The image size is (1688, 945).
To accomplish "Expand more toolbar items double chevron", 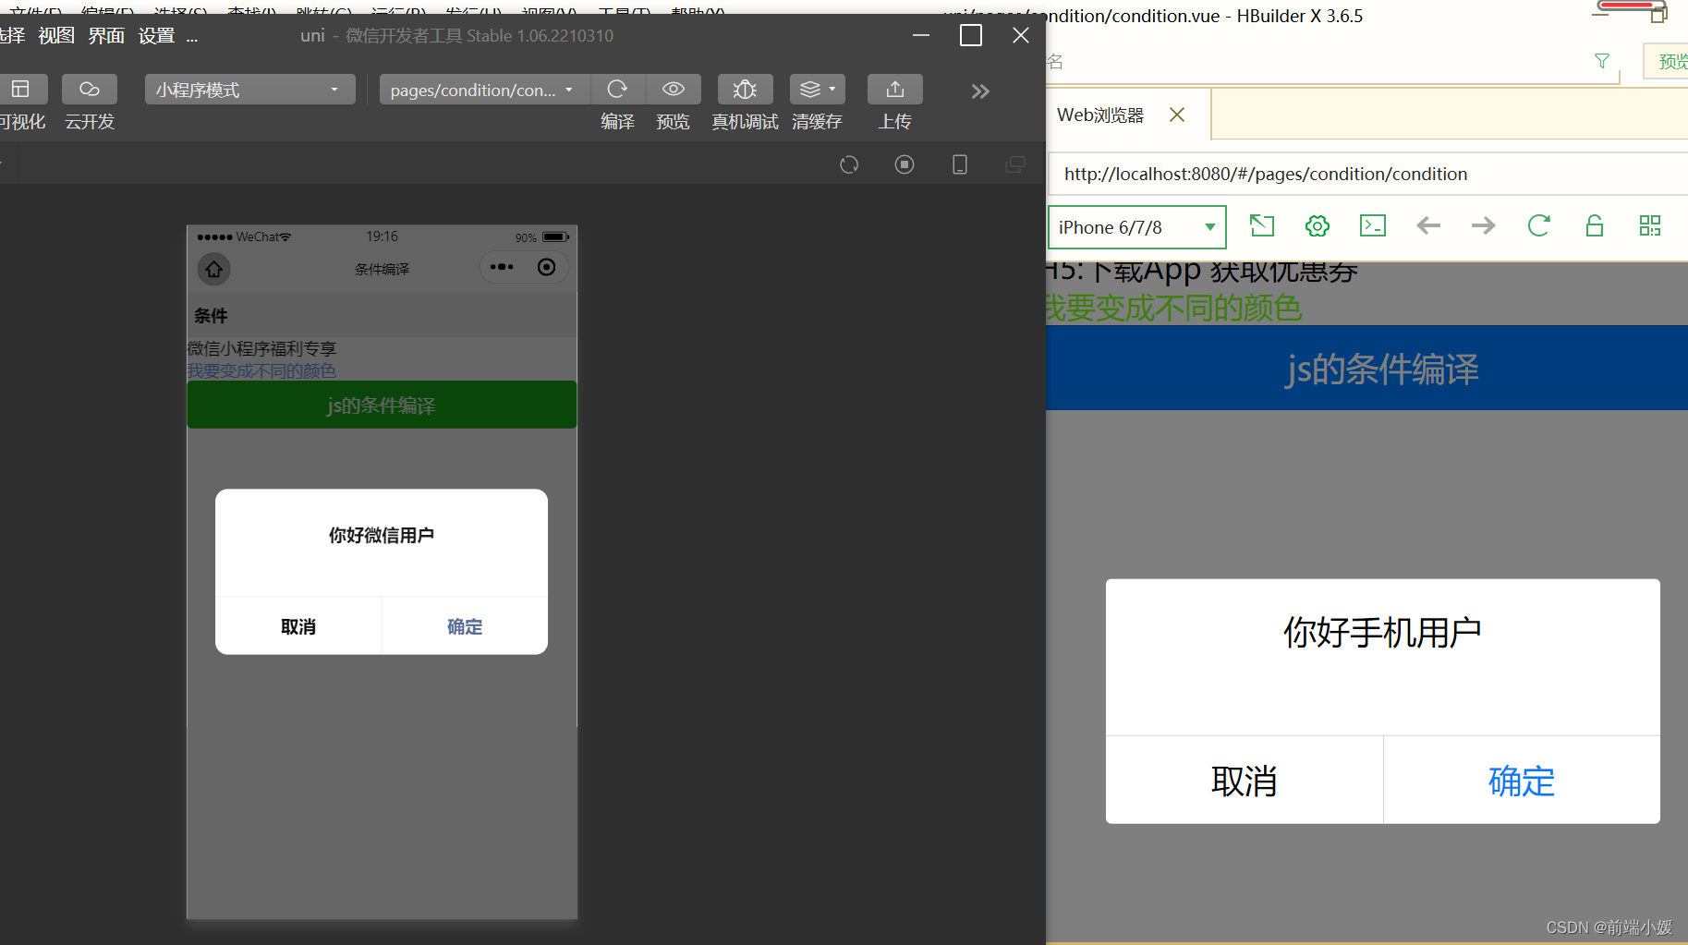I will [x=980, y=91].
